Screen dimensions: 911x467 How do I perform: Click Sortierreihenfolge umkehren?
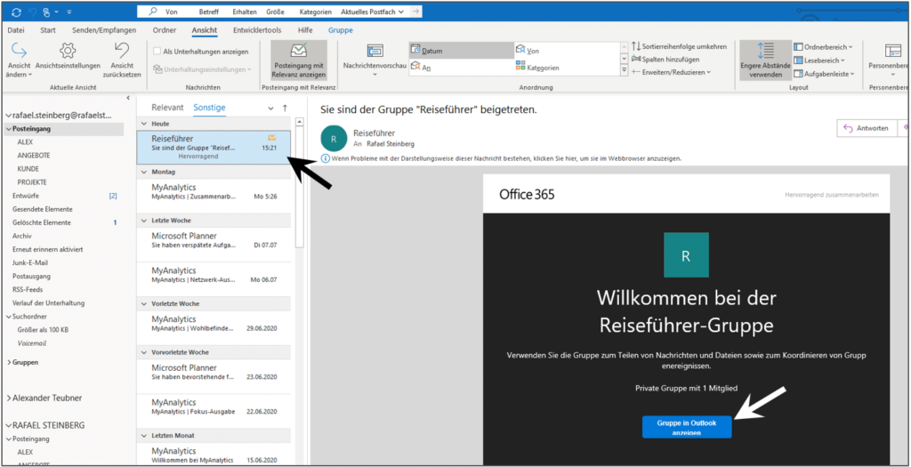point(679,46)
